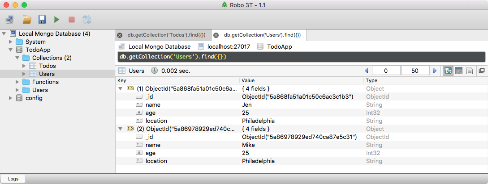Run the query with the green play icon

point(56,20)
